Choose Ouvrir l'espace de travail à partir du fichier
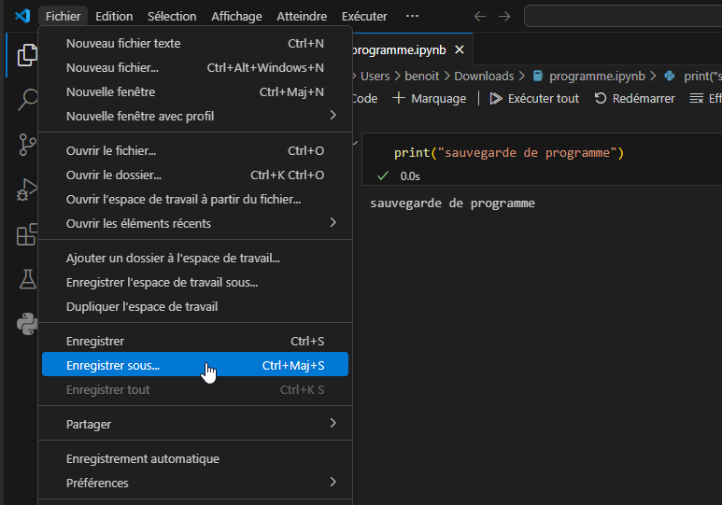This screenshot has height=505, width=722. tap(195, 200)
